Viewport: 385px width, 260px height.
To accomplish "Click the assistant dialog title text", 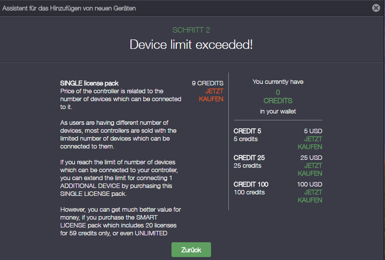I will [69, 8].
